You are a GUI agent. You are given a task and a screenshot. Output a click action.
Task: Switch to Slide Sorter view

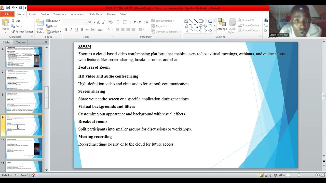coord(266,175)
